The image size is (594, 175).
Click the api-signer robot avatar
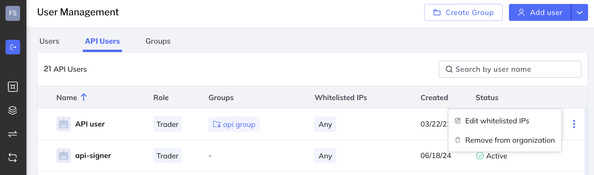63,156
